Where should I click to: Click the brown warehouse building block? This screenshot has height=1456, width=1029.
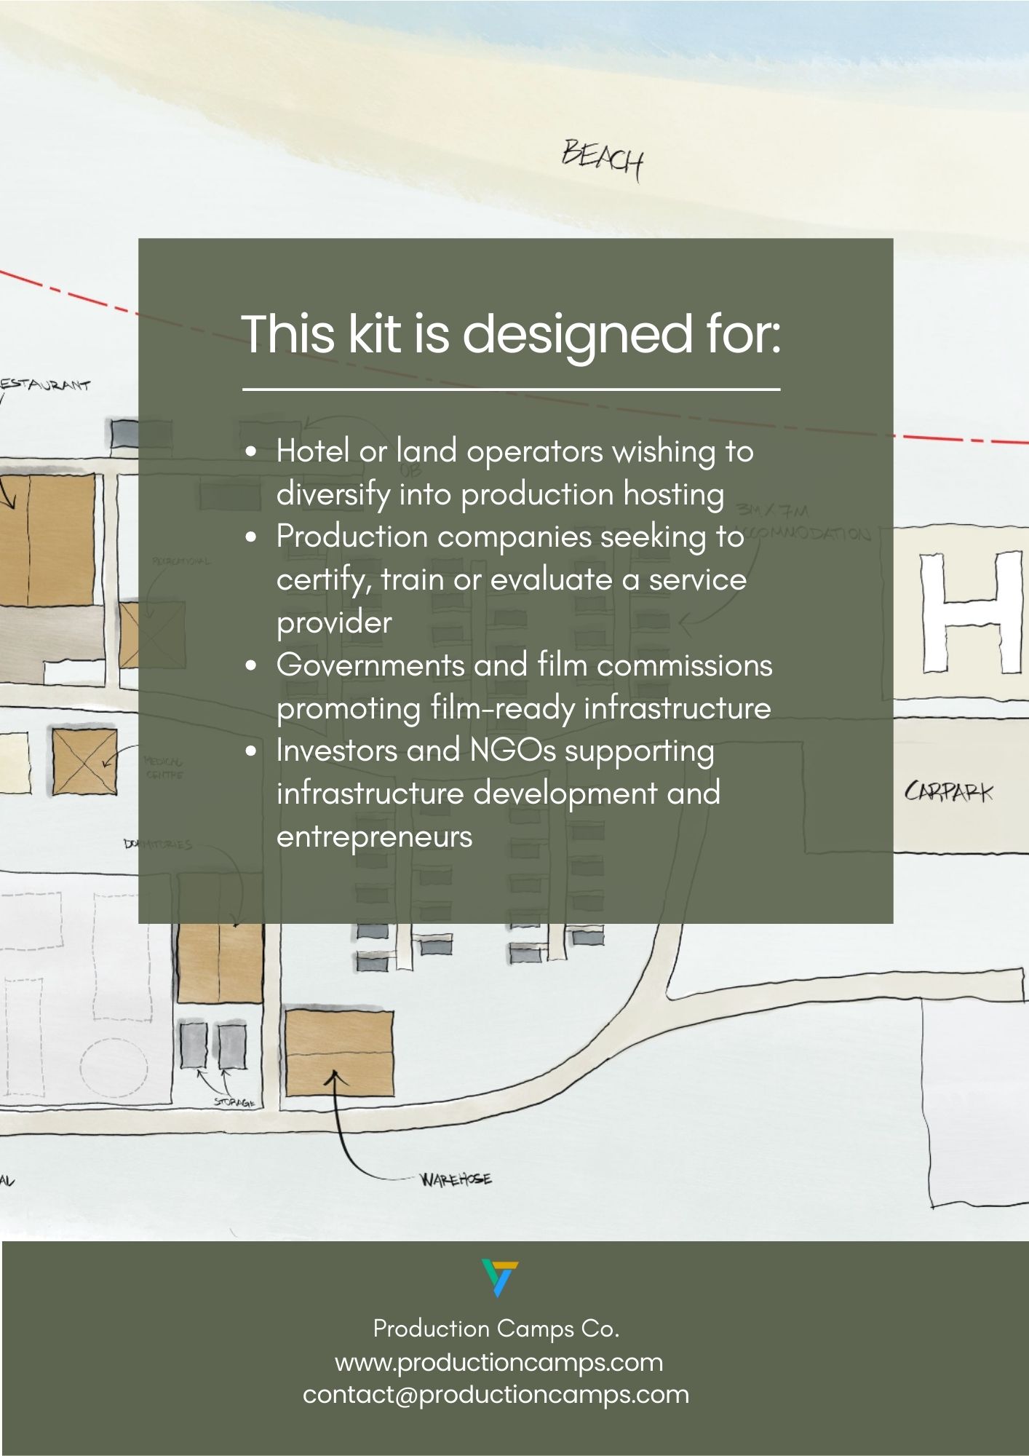(x=338, y=1053)
